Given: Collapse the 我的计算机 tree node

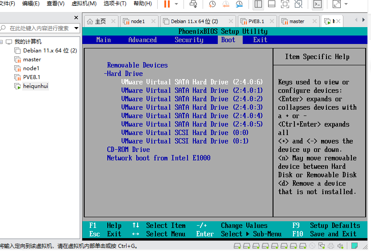Looking at the screenshot, I should (1, 42).
